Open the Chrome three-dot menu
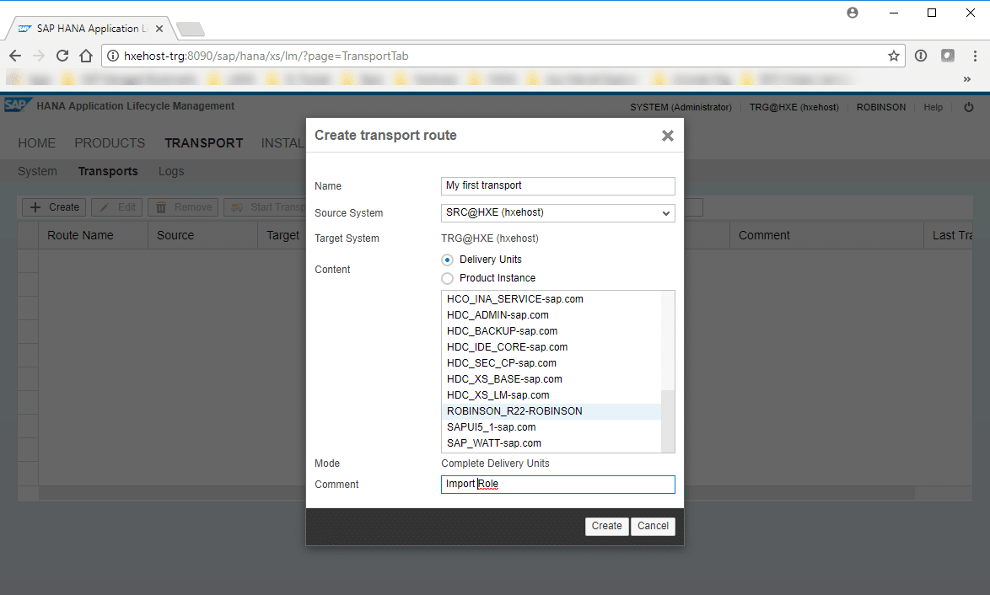The image size is (990, 595). (973, 56)
